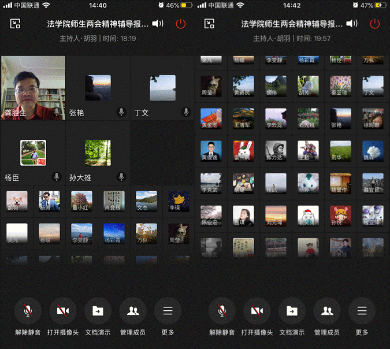This screenshot has height=349, width=390.
Task: Tap the speaker volume icon on right phone
Action: tap(352, 24)
